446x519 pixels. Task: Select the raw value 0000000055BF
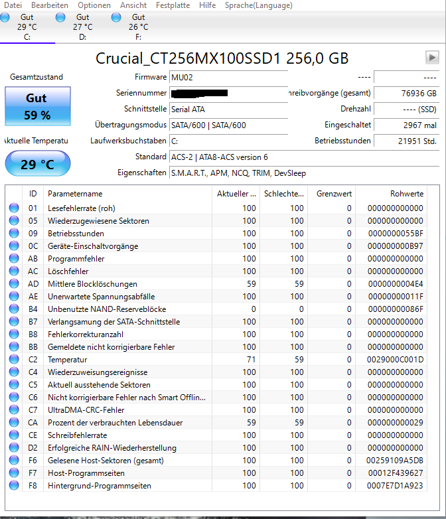click(x=396, y=234)
